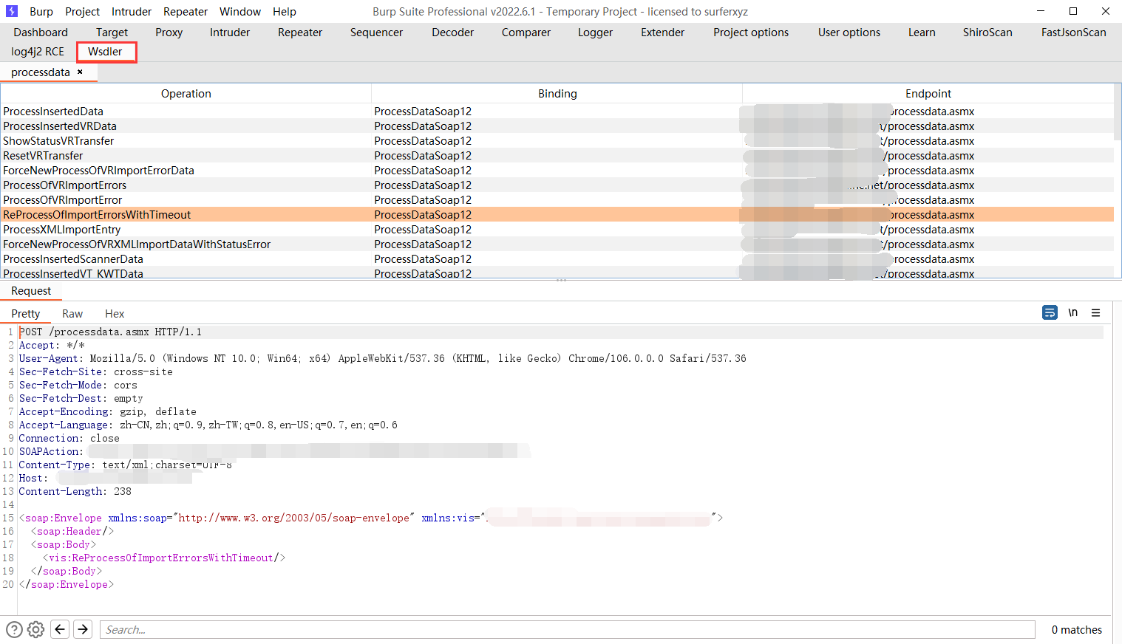Screen dimensions: 1122x644
Task: Select the Wsdler tab
Action: [105, 51]
